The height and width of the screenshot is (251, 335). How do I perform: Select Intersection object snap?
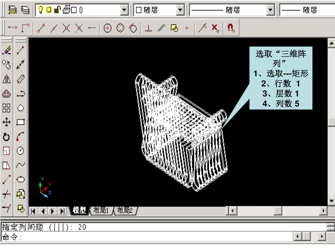pyautogui.click(x=66, y=28)
